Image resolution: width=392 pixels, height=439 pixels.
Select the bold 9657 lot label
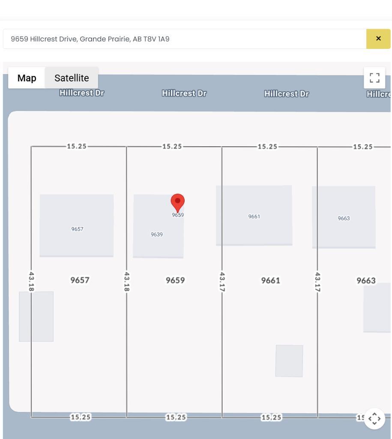(x=80, y=280)
